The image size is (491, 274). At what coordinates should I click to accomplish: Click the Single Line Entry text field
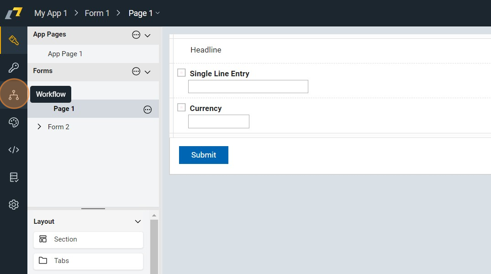(x=248, y=86)
